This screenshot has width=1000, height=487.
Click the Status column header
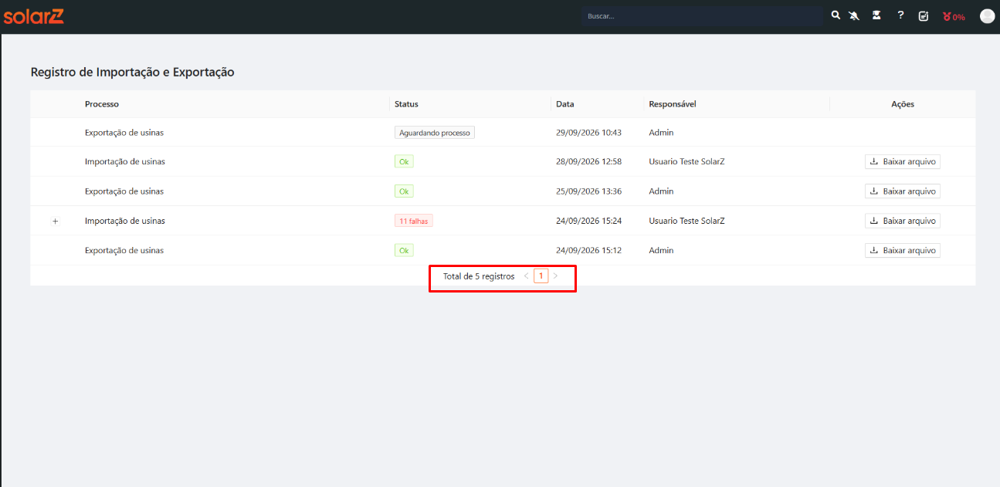(406, 104)
